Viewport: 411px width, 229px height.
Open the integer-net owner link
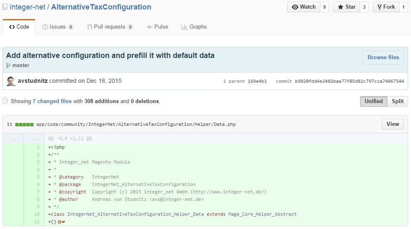[x=27, y=7]
